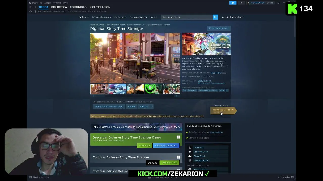Open the TIENDA tab
Screen dimensions: 323x181
43,7
